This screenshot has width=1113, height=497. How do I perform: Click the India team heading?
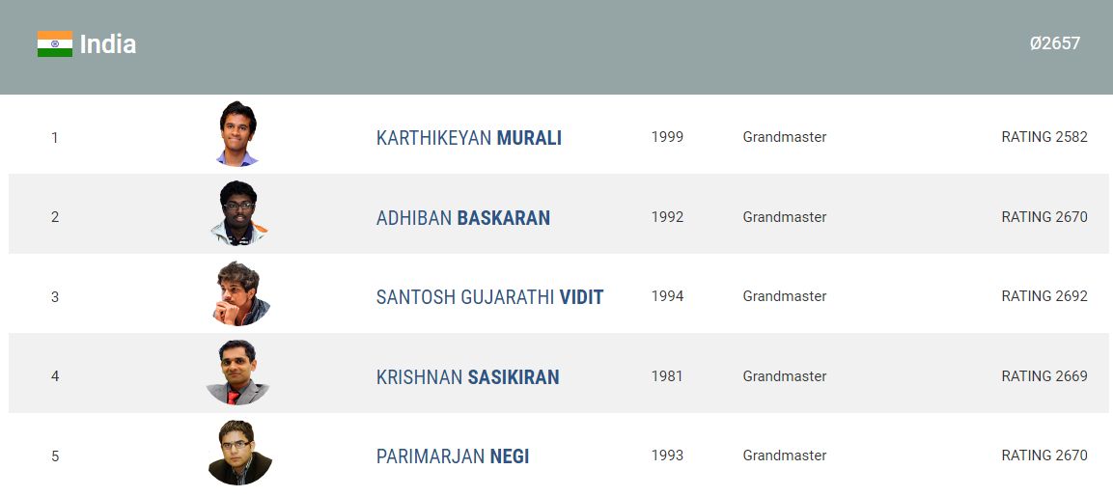(108, 44)
